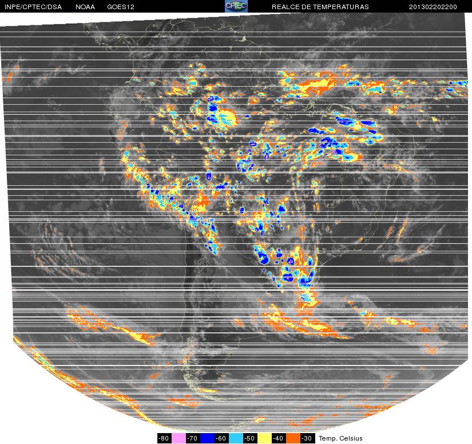Pick the dark blue legend swatch
This screenshot has height=444, width=472.
pyautogui.click(x=208, y=438)
